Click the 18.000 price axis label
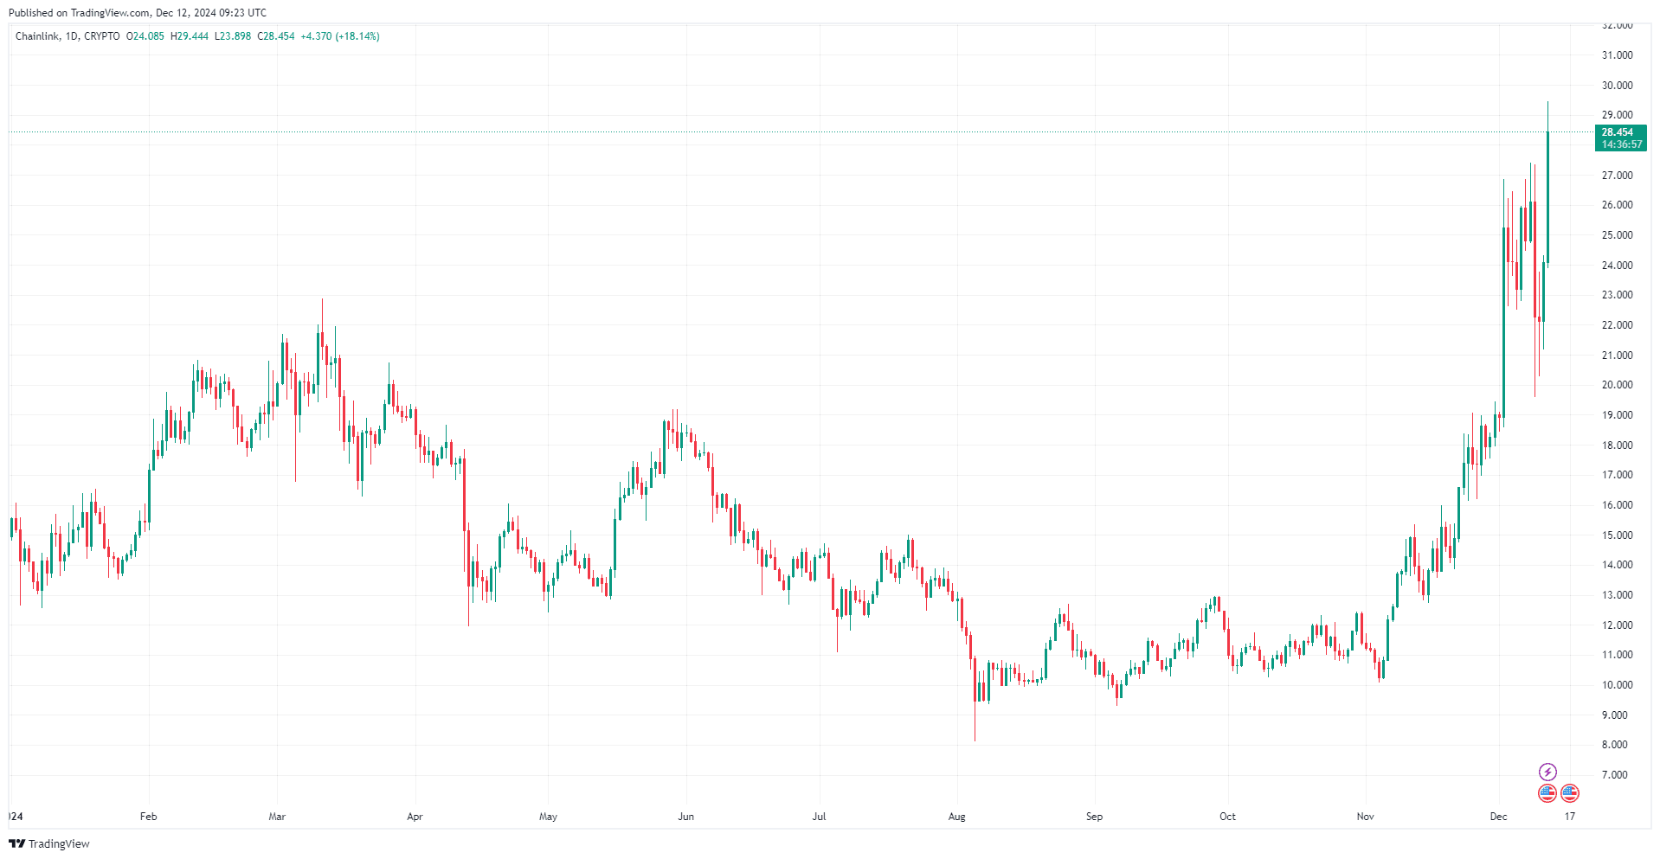 click(x=1617, y=446)
